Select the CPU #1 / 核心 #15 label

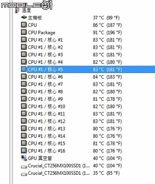pos(46,144)
